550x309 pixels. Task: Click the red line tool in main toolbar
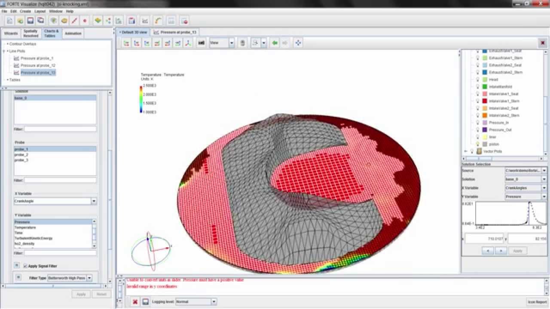coord(74,21)
